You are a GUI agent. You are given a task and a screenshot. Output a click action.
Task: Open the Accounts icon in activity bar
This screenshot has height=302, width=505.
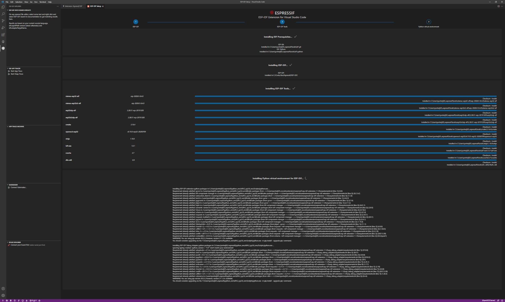pyautogui.click(x=3, y=289)
